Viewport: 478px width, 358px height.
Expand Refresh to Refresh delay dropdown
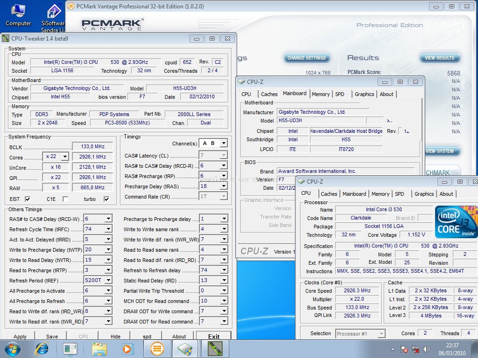coord(224,270)
